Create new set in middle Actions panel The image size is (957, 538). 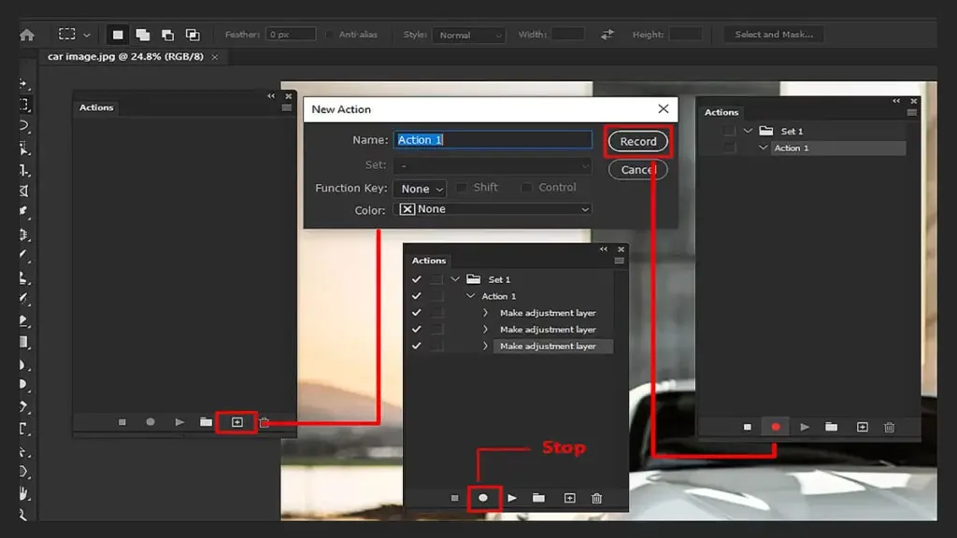click(539, 499)
